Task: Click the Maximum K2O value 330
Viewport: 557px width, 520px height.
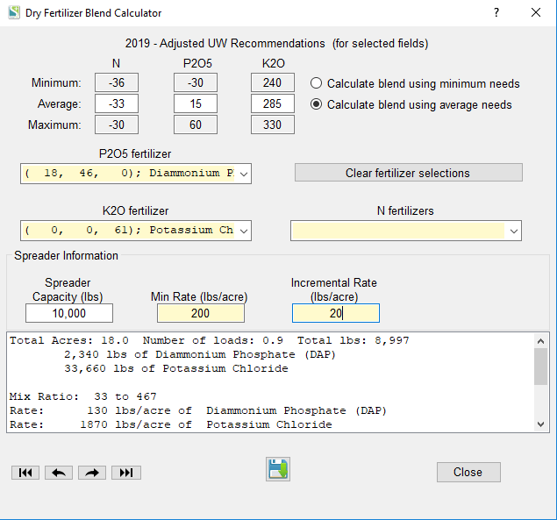Action: coord(273,125)
